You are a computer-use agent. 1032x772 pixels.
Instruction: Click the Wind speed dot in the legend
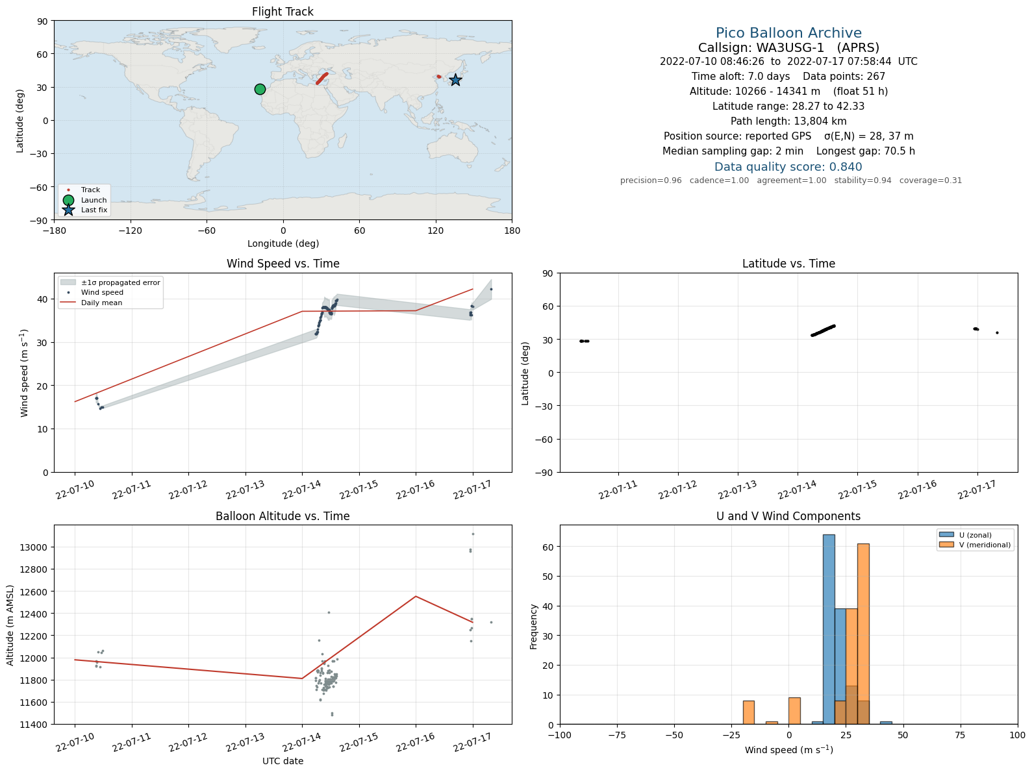coord(68,293)
